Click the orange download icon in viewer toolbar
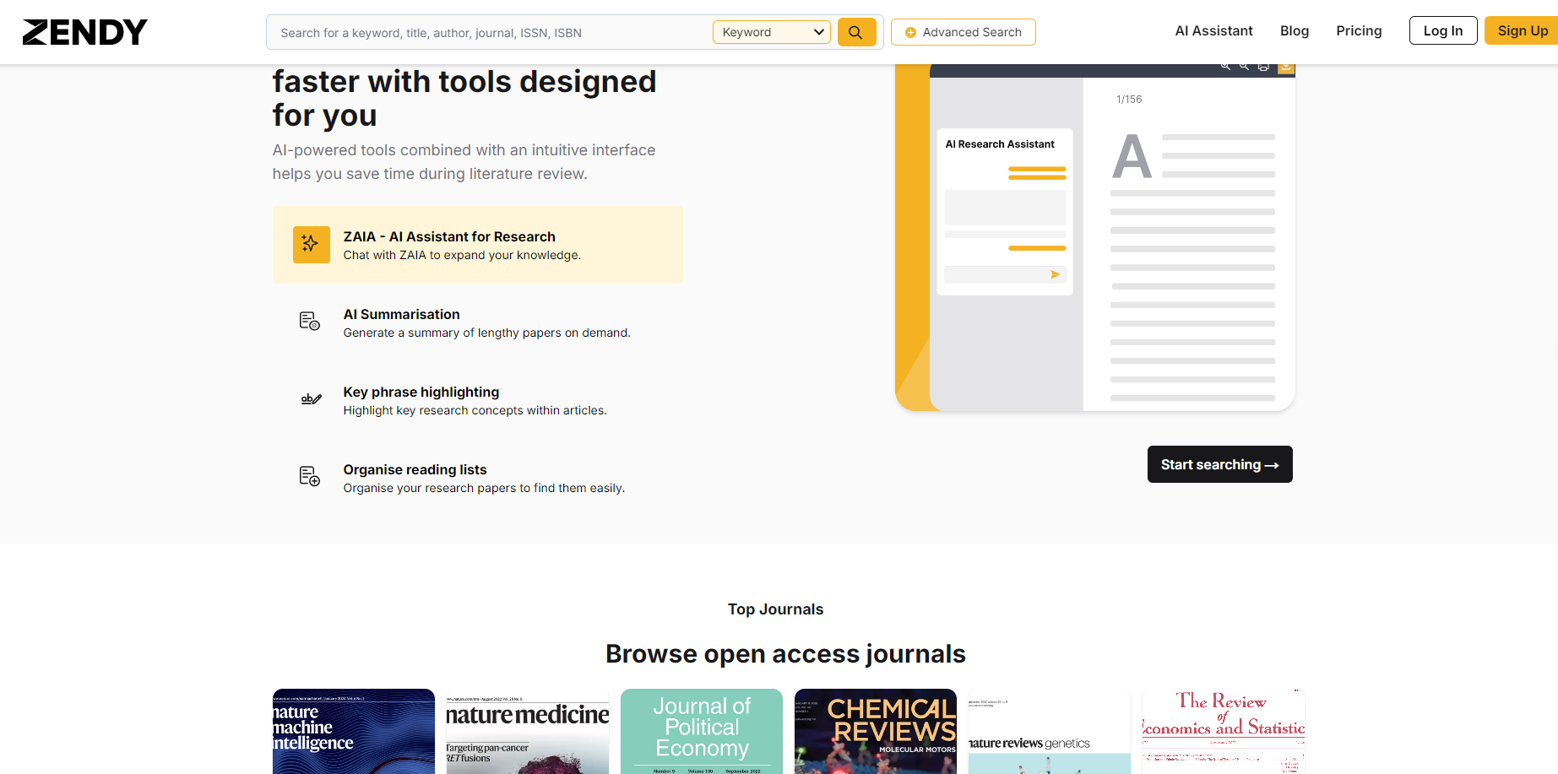The image size is (1558, 774). [x=1285, y=67]
